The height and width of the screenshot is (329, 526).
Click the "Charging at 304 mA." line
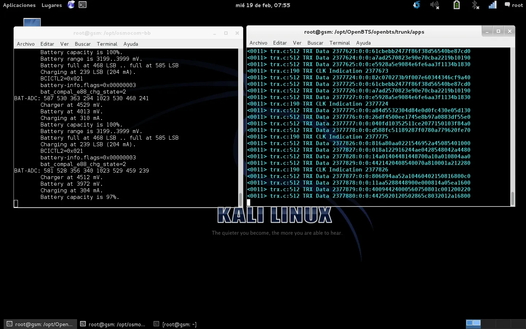tap(72, 190)
